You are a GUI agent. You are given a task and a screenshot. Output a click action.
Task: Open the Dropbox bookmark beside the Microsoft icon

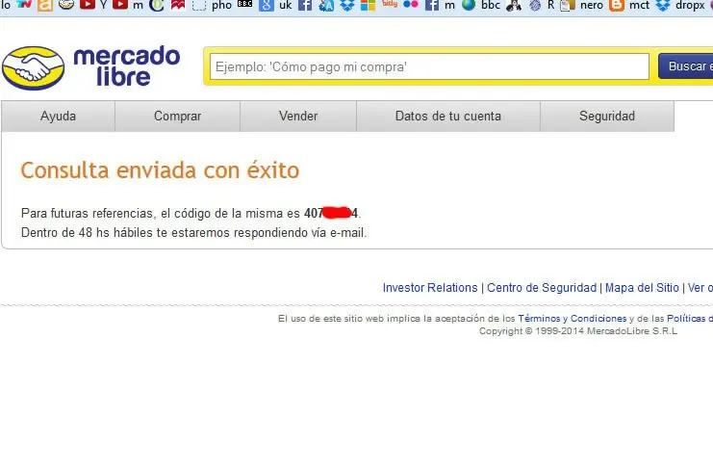pyautogui.click(x=347, y=5)
